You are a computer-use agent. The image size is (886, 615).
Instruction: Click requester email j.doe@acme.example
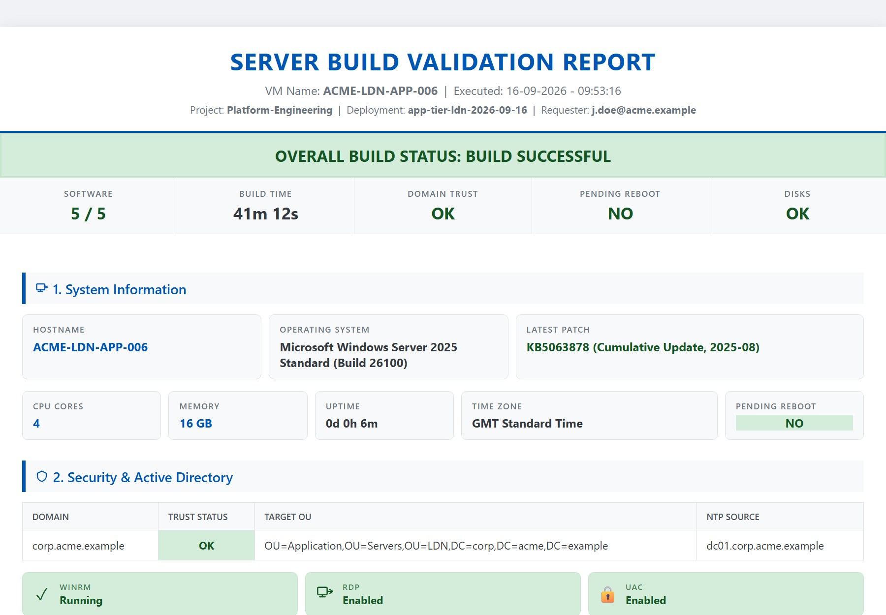(644, 110)
